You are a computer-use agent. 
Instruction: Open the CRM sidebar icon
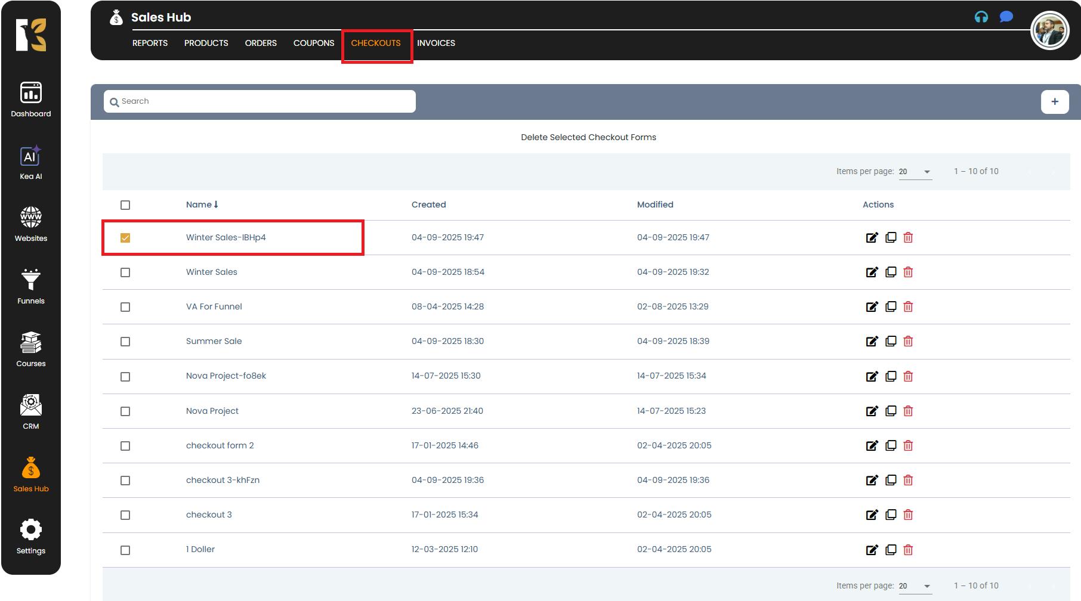[30, 411]
